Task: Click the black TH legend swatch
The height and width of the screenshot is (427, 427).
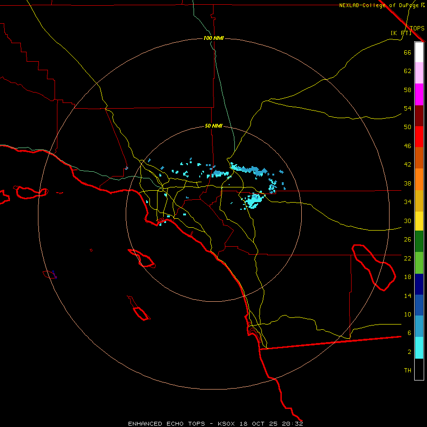Action: [419, 369]
